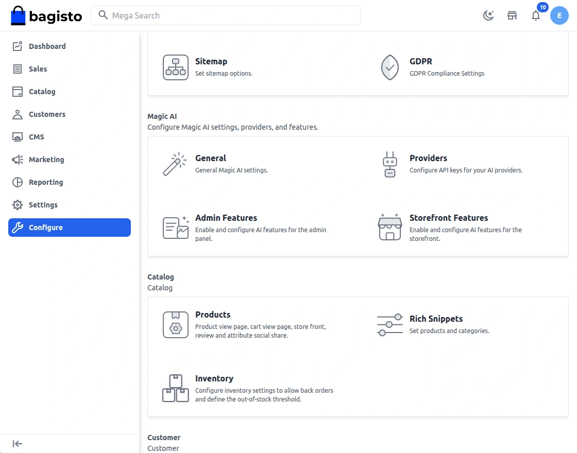Collapse the sidebar with the arrow at bottom
Viewport: 577px width, 453px height.
17,443
